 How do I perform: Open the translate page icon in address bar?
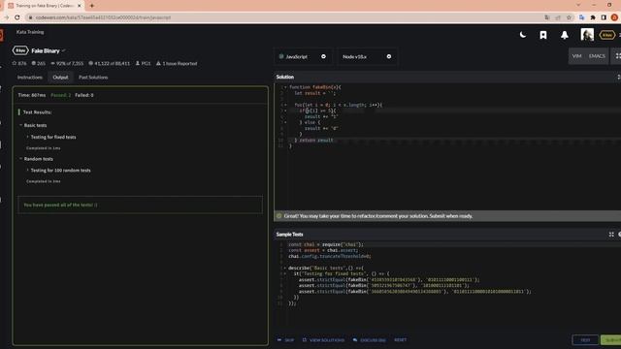[547, 17]
